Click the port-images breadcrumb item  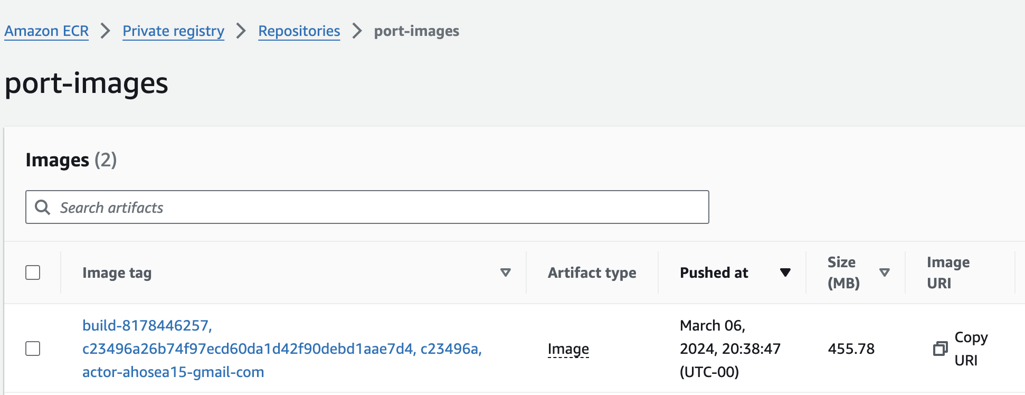pyautogui.click(x=416, y=31)
